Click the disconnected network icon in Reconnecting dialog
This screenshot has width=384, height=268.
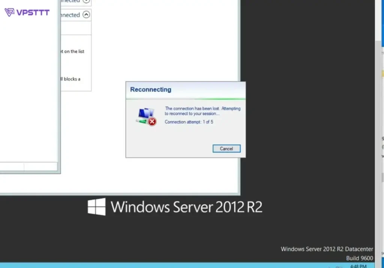click(x=146, y=117)
